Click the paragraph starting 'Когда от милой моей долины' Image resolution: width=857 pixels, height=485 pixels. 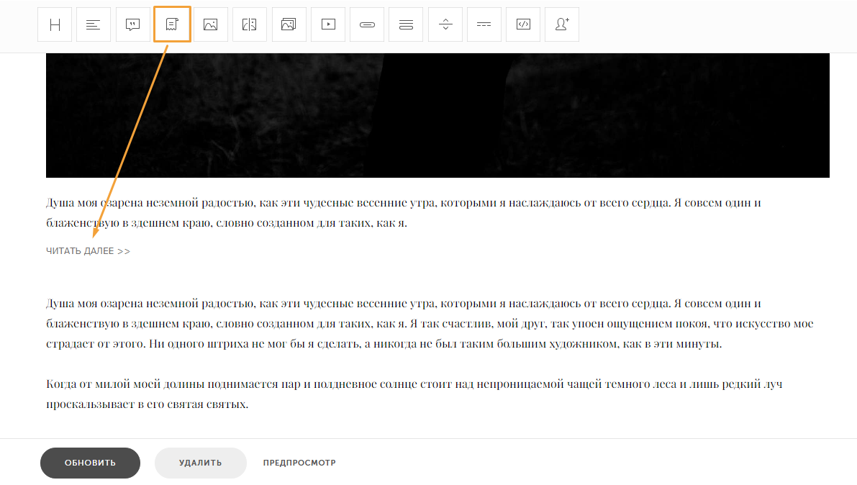414,394
